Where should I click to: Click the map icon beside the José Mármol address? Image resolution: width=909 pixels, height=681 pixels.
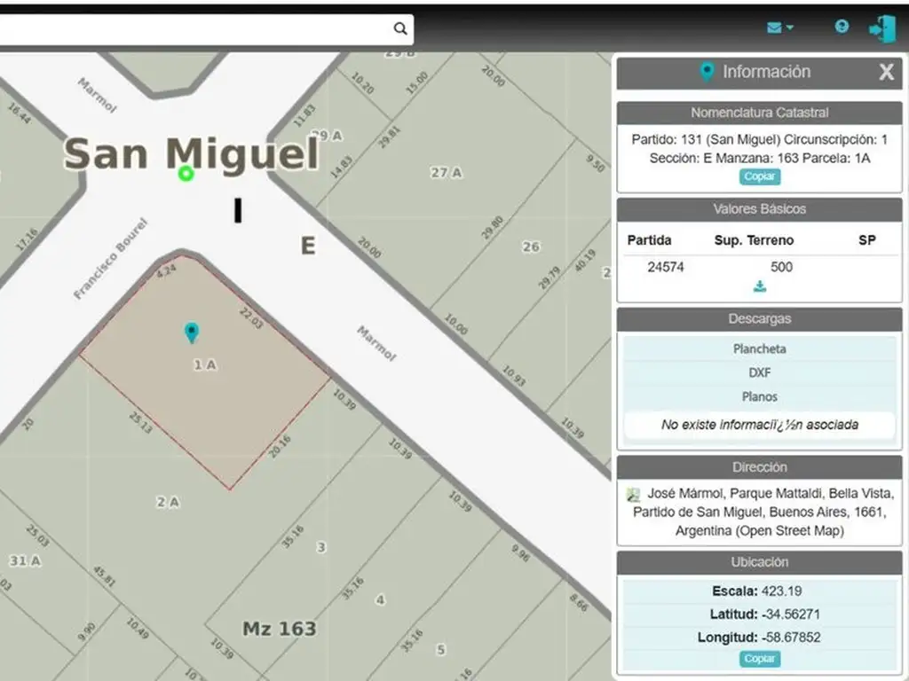click(633, 494)
